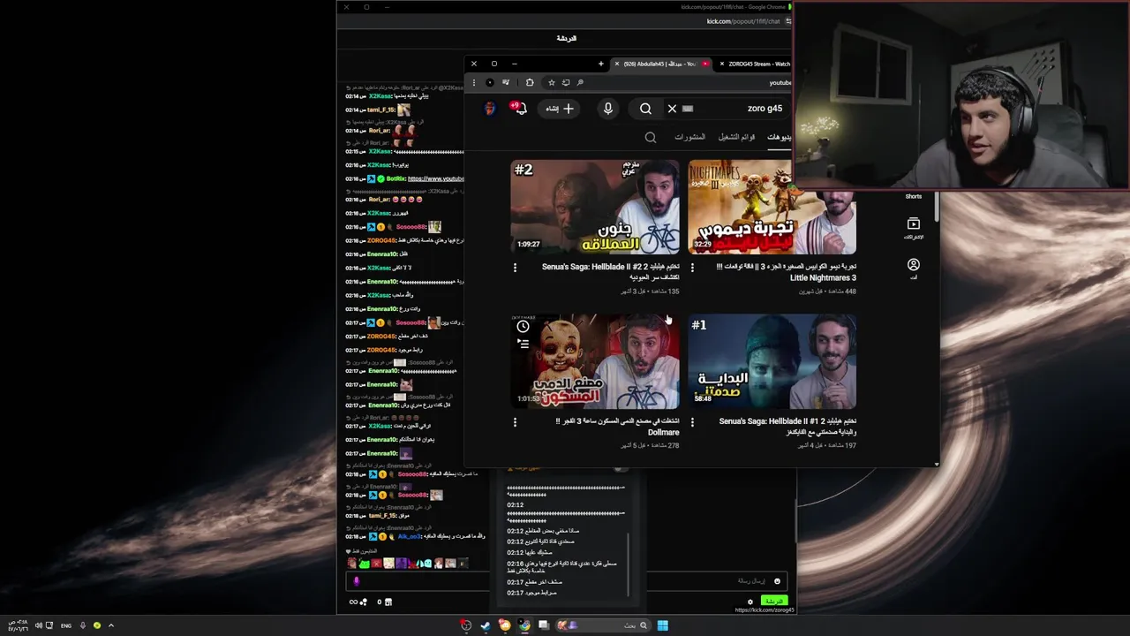Click username tami_F_15 at 02:18 in chat

pyautogui.click(x=382, y=516)
